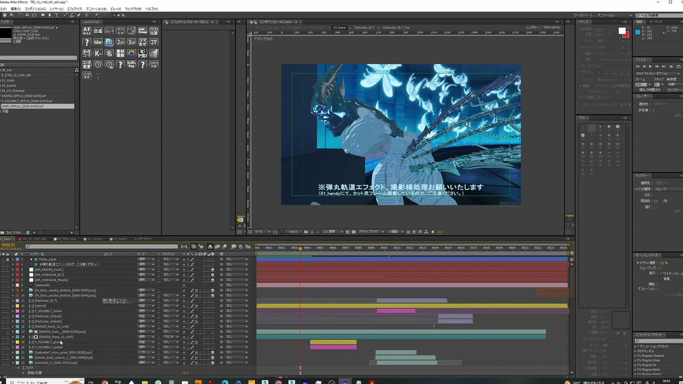The height and width of the screenshot is (384, 683).
Task: Click the white foreground color swatch
Action: [622, 30]
